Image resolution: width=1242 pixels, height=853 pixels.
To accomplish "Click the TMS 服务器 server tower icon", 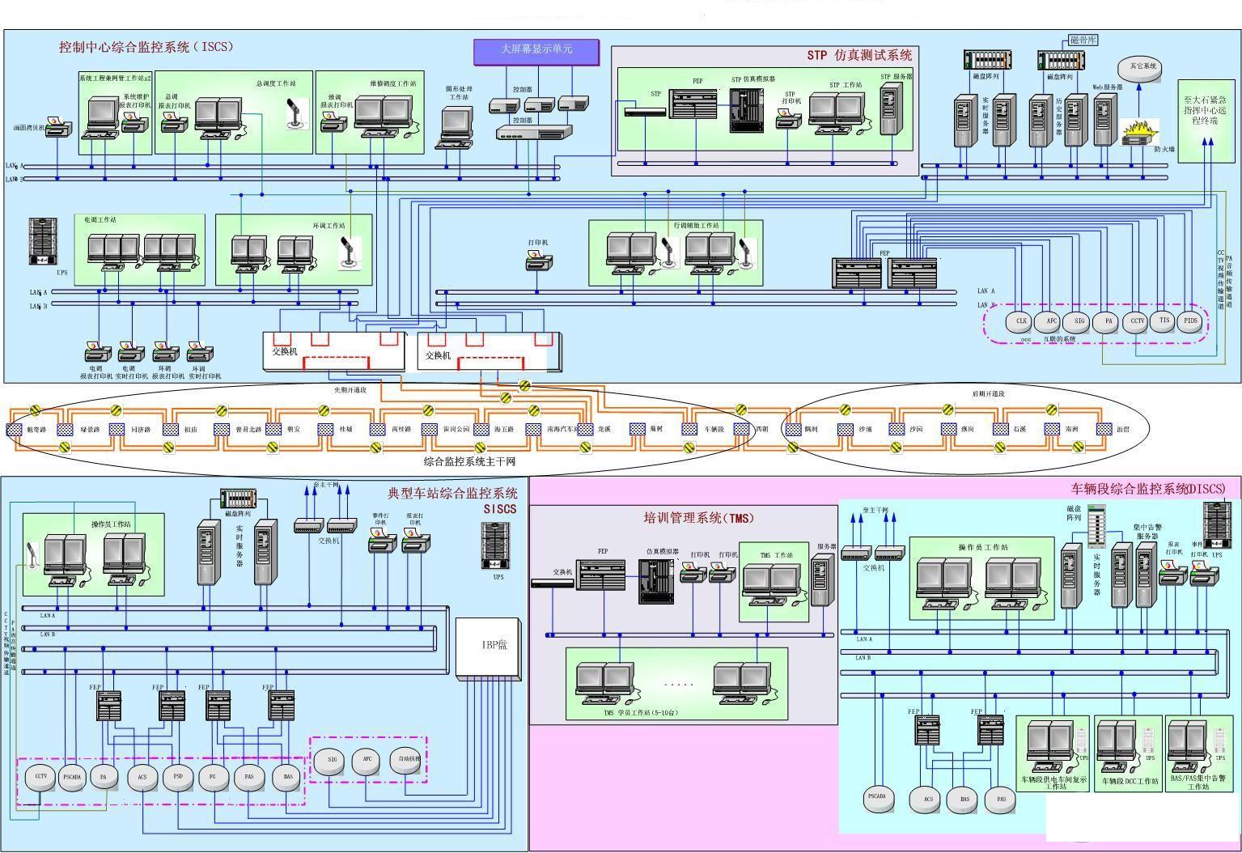I will point(822,580).
